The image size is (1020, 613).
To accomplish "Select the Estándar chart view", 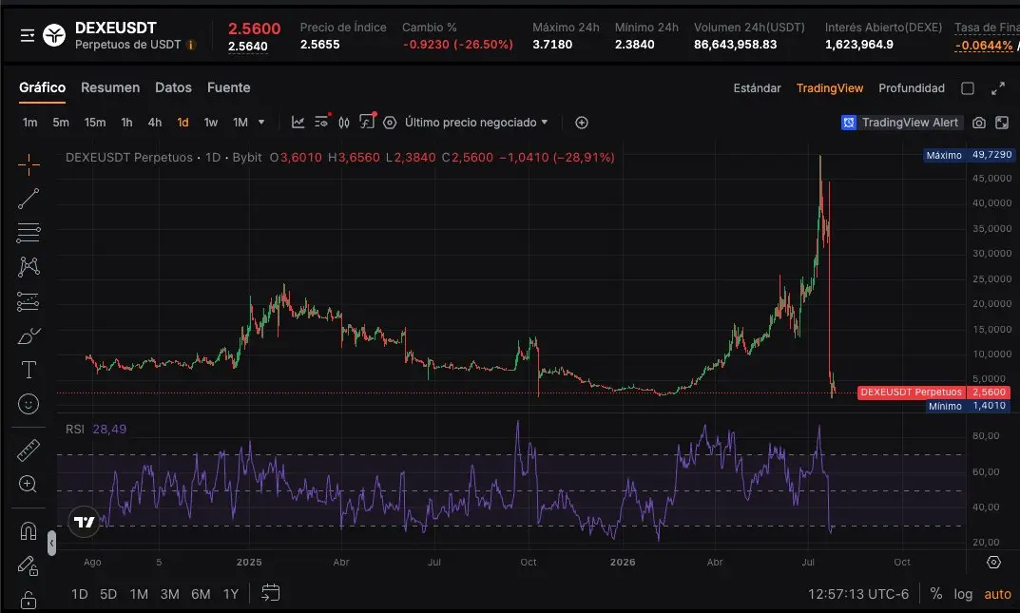I will [758, 88].
